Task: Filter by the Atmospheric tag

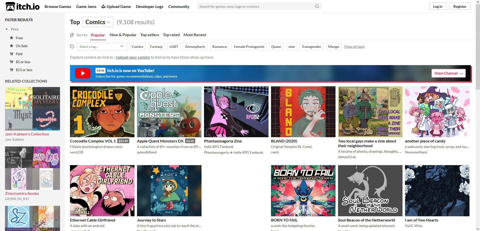Action: point(195,47)
